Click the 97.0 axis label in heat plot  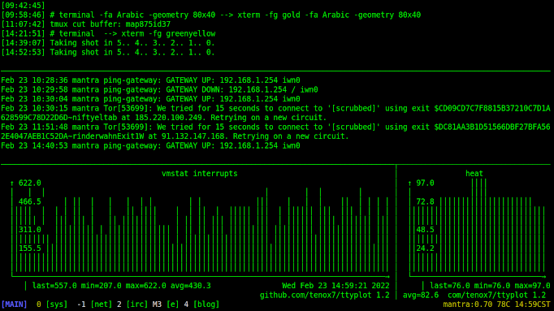pos(425,184)
